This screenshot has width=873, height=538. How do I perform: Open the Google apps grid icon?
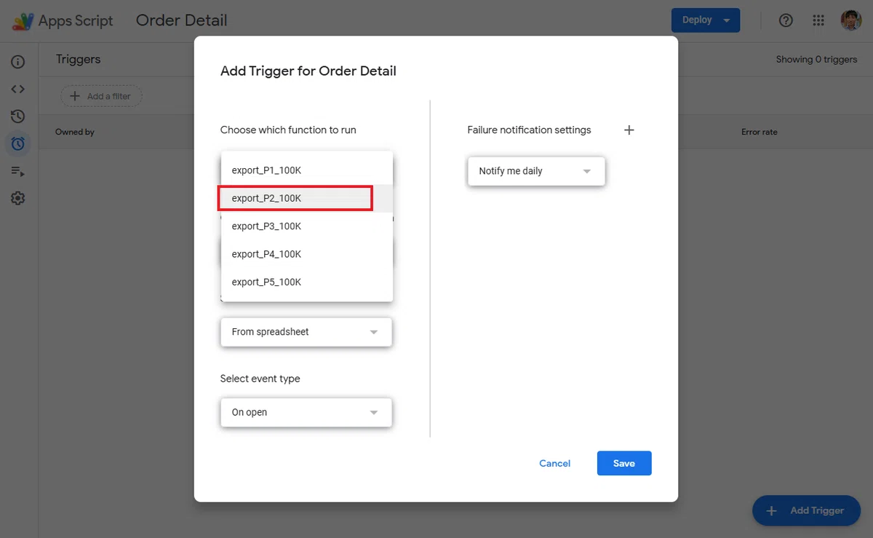818,20
